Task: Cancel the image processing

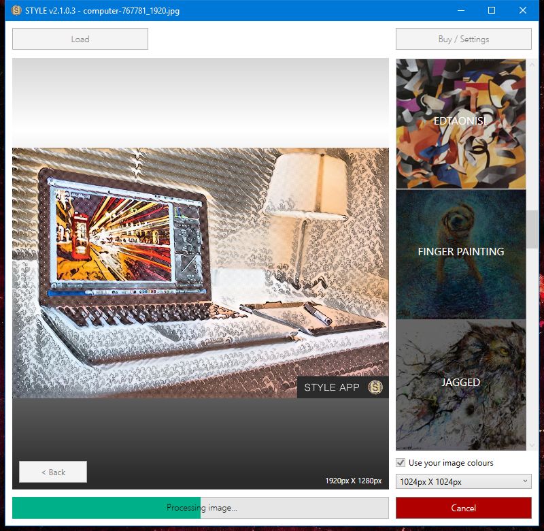Action: [x=464, y=508]
